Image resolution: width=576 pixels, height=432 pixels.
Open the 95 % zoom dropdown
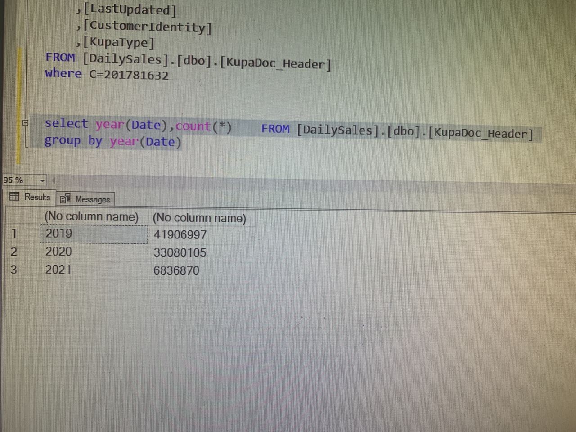(x=42, y=181)
